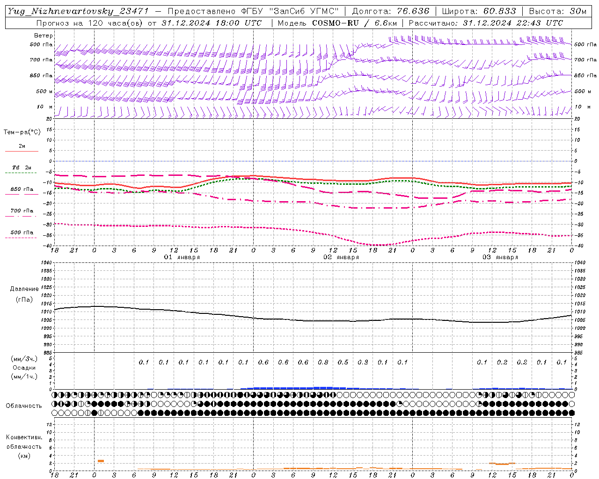Click the Облачность cloud cover label
Image resolution: width=599 pixels, height=479 pixels.
pos(24,406)
